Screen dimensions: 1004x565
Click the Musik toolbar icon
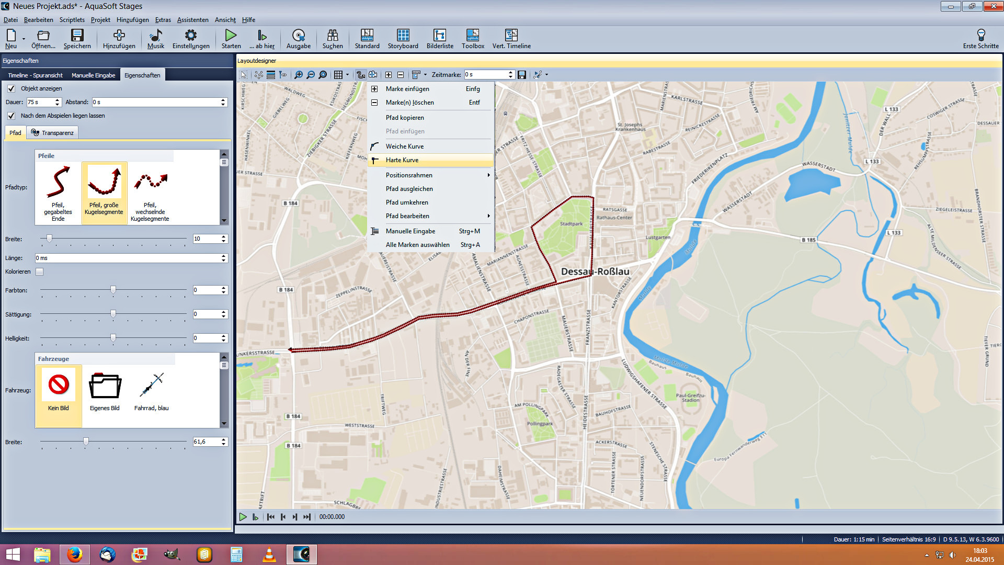tap(155, 38)
